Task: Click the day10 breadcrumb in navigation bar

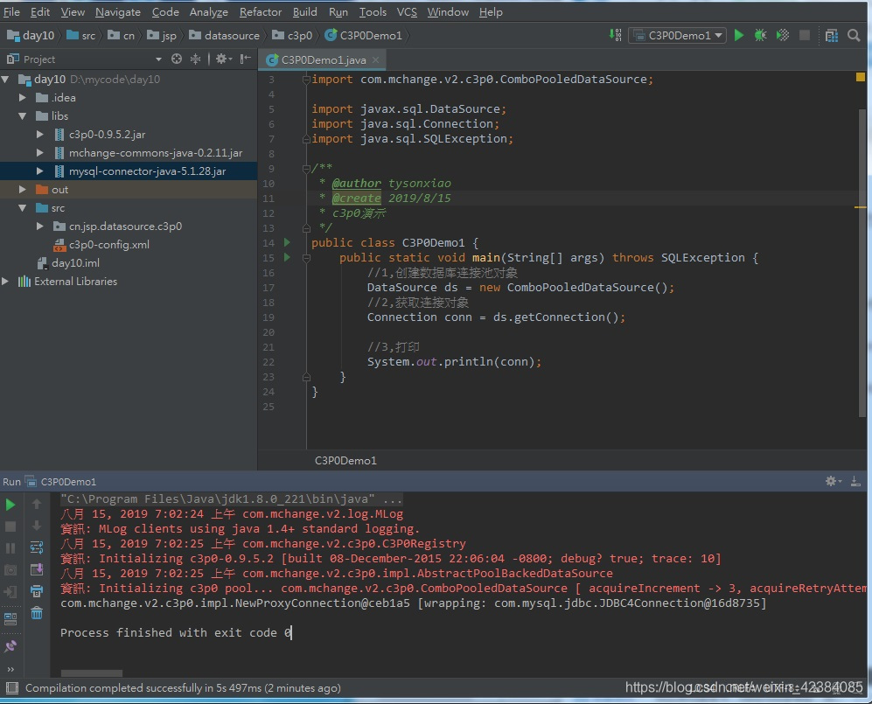Action: point(31,36)
